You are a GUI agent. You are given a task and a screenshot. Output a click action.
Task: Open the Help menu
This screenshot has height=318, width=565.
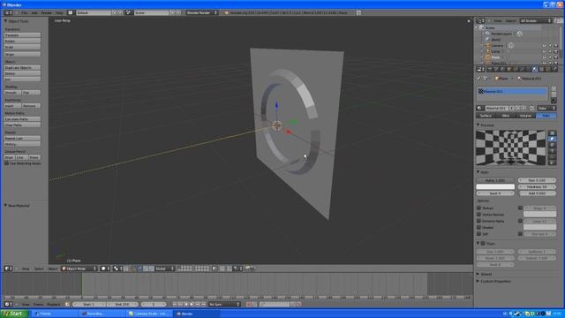click(59, 12)
